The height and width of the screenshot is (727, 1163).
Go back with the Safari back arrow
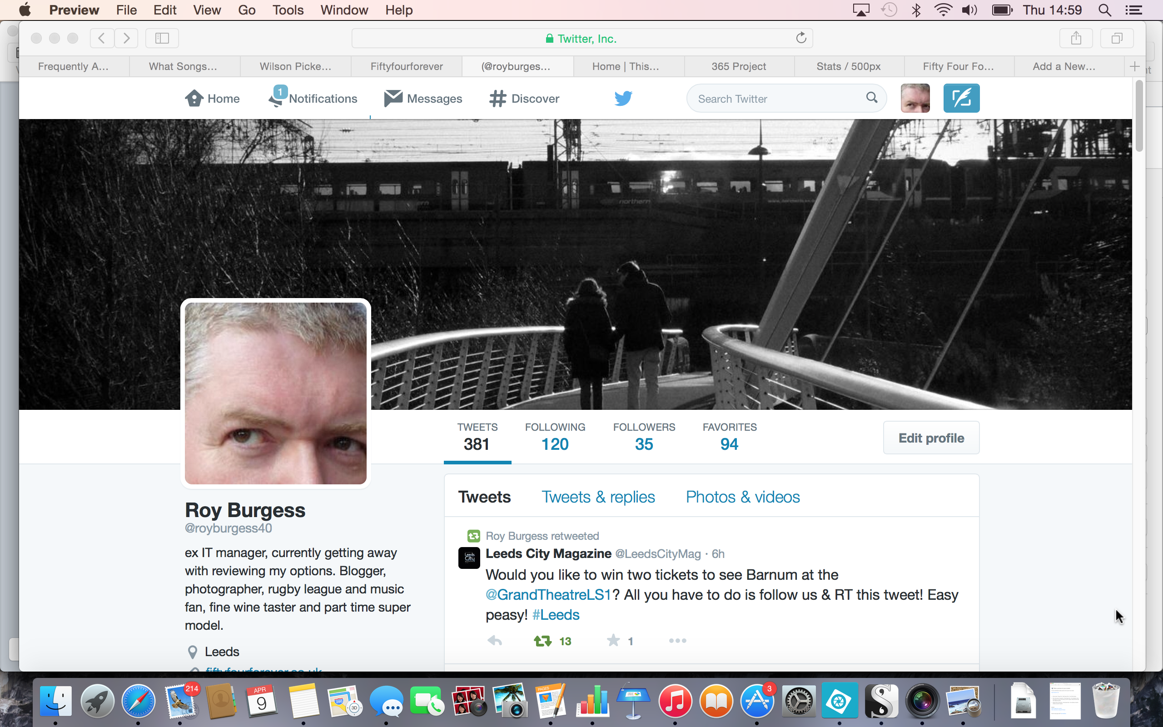pyautogui.click(x=102, y=38)
